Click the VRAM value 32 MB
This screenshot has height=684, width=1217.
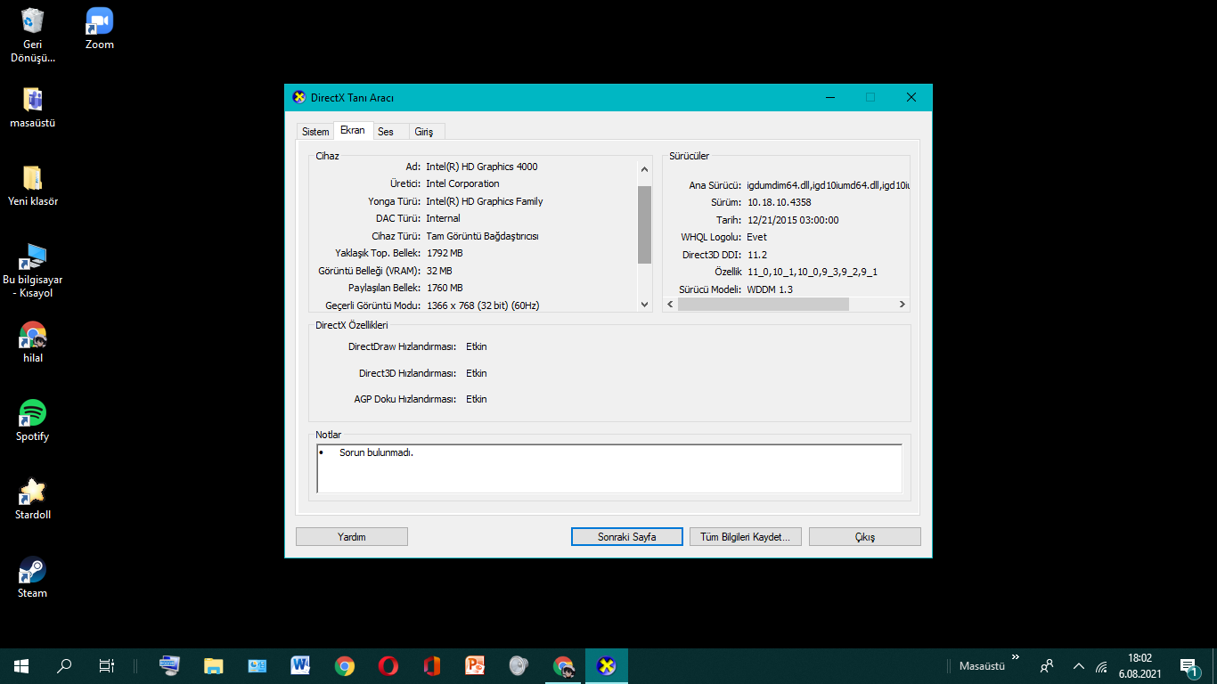[x=438, y=271]
